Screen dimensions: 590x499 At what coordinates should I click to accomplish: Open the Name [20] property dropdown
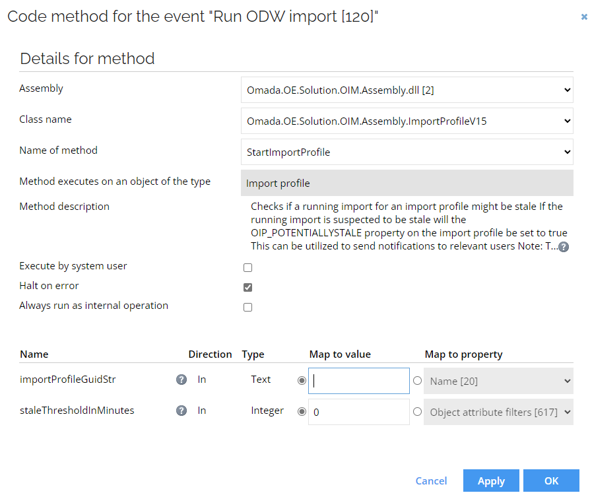[x=498, y=381]
